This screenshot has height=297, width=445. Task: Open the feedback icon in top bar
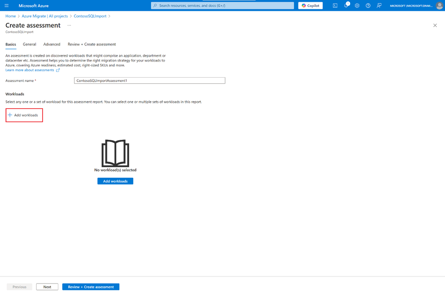point(379,6)
